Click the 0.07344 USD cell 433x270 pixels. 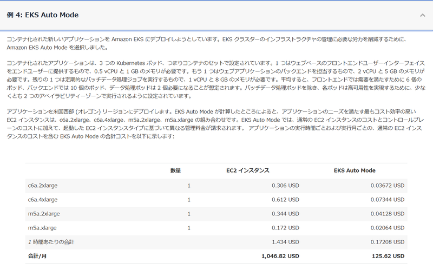(x=388, y=200)
